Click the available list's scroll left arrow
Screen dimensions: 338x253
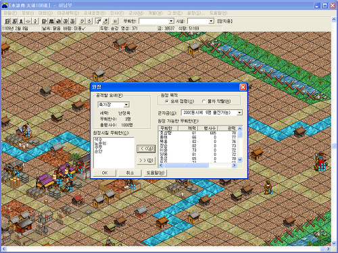pos(161,165)
